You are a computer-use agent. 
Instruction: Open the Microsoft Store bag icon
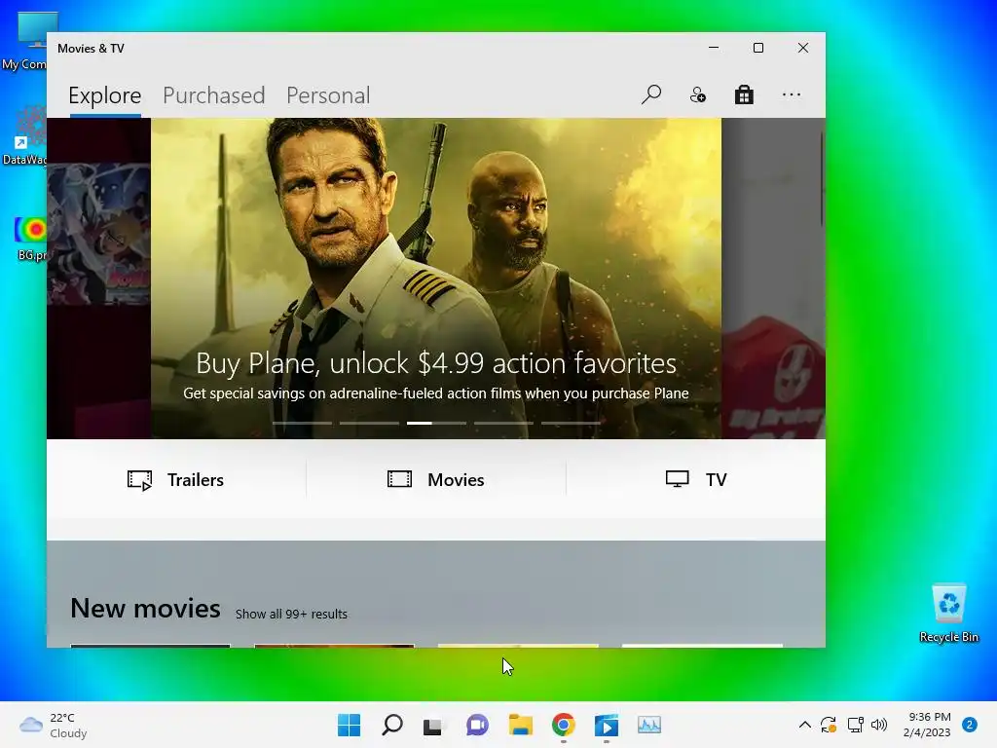pos(744,94)
